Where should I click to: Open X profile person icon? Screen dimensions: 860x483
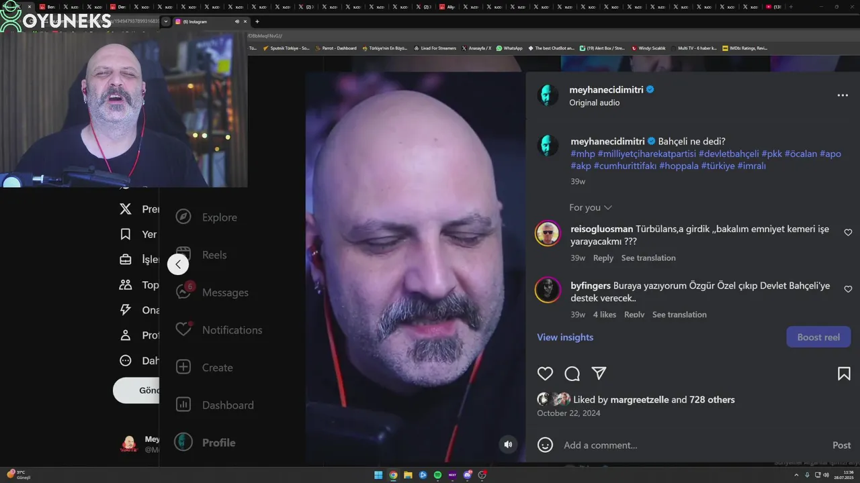tap(126, 335)
